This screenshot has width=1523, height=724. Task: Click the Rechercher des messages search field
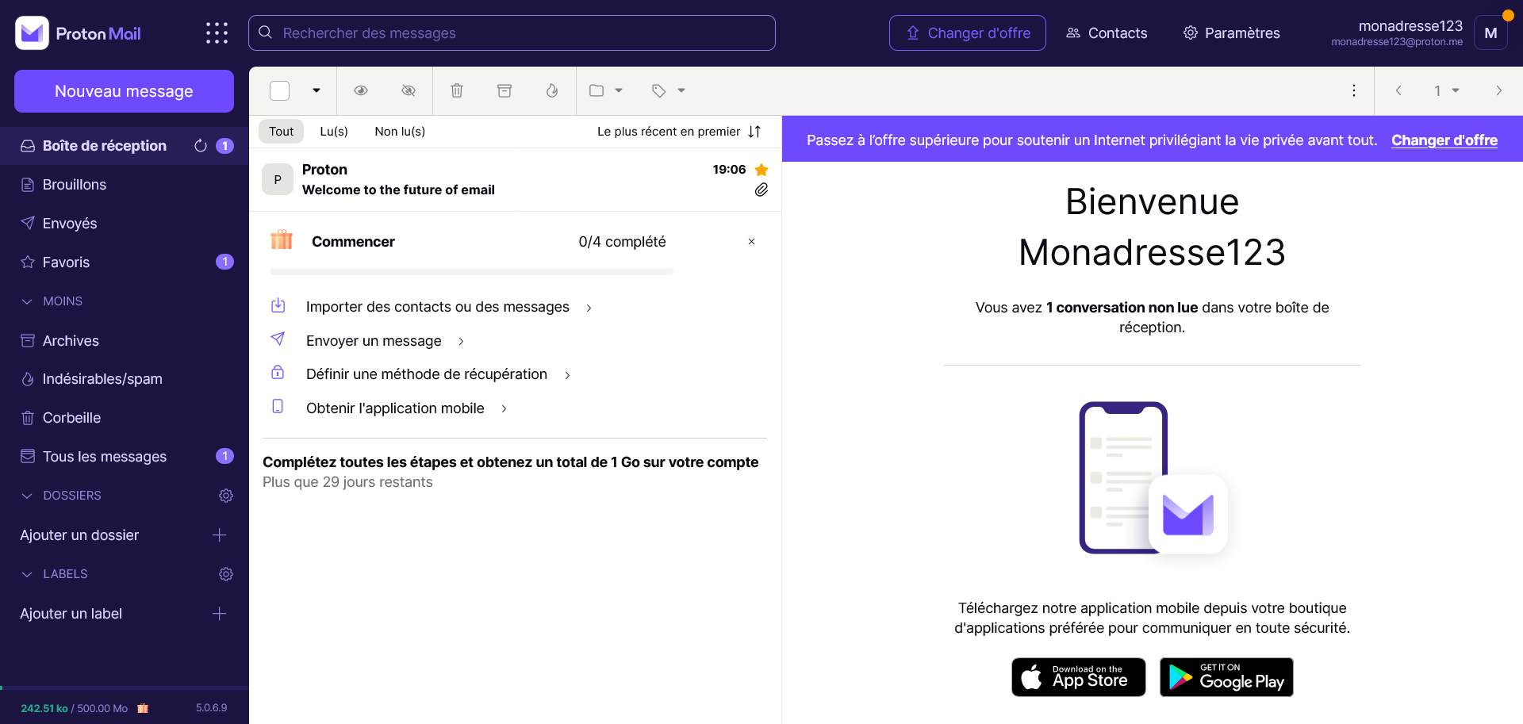tap(512, 33)
